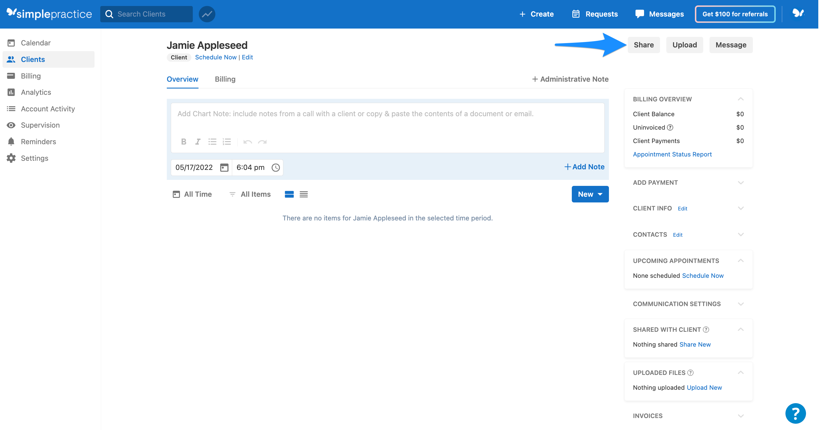
Task: Toggle bold formatting in the chart note
Action: click(x=184, y=142)
